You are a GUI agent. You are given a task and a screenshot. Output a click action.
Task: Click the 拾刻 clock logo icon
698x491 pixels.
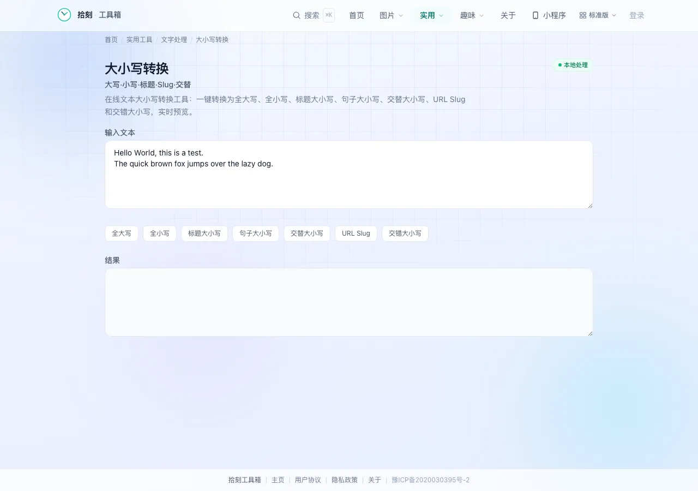[x=64, y=15]
